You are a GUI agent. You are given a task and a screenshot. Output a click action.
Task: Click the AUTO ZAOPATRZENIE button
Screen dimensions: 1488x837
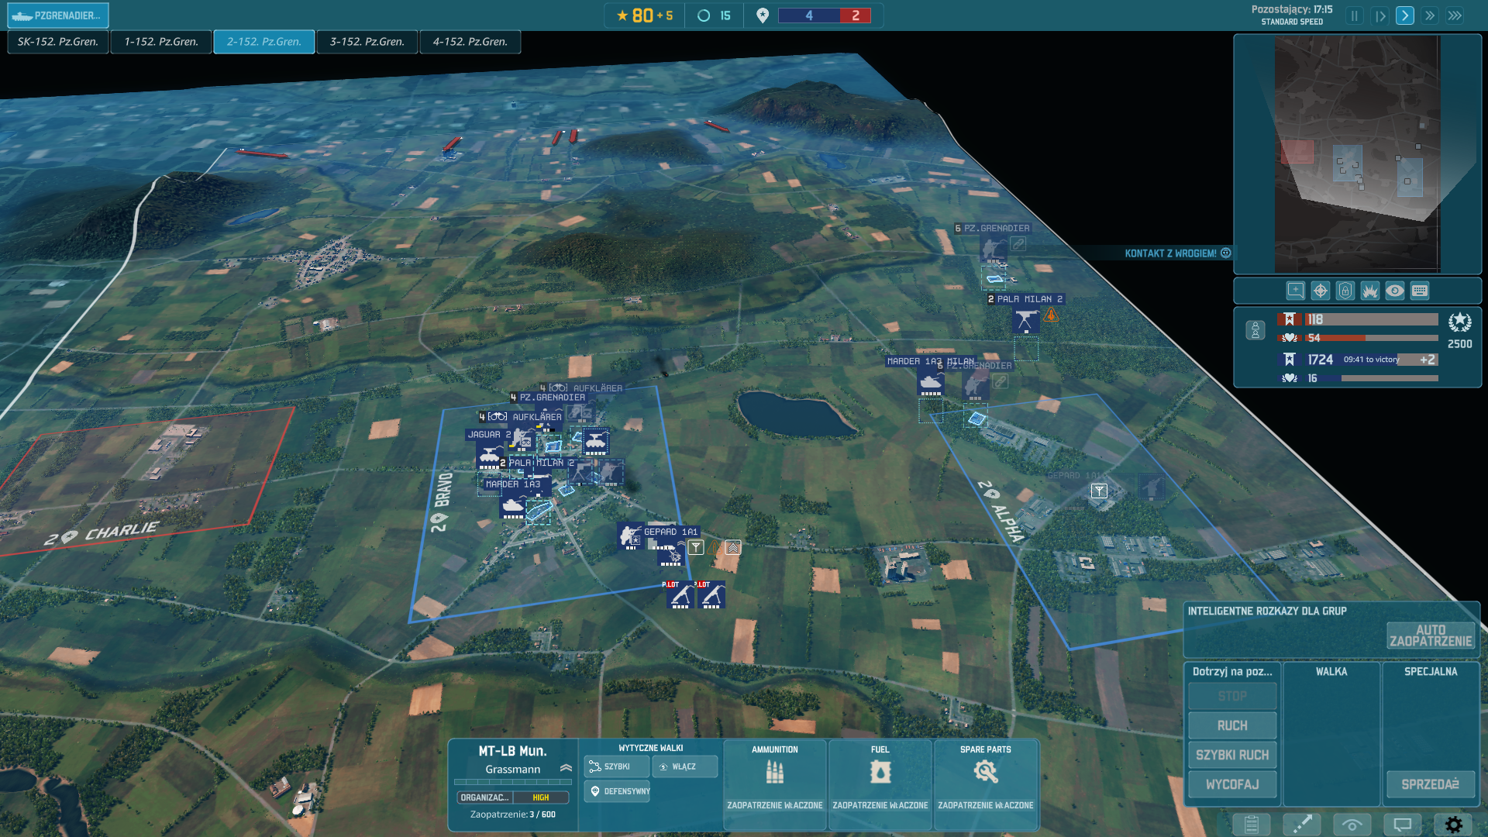coord(1430,635)
